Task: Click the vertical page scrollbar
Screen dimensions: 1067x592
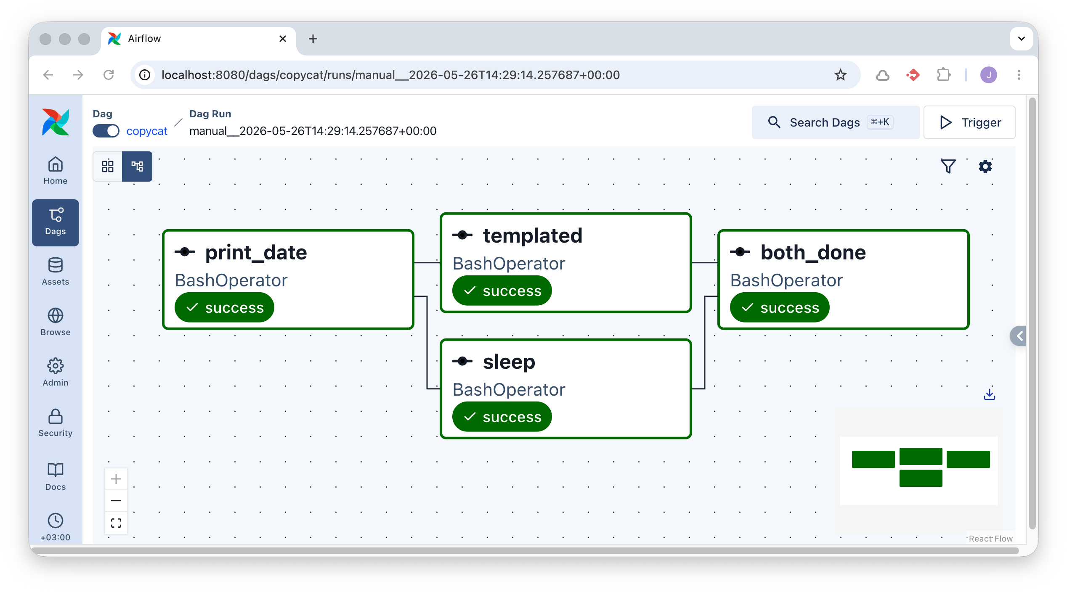Action: 1032,314
